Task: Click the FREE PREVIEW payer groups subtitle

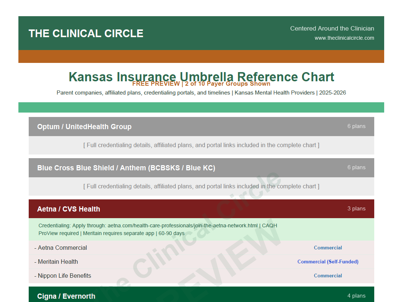Action: 201,84
